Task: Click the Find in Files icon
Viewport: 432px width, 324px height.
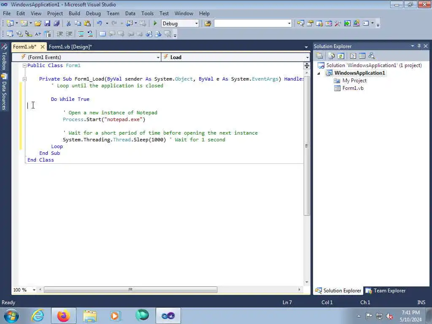Action: 208,24
